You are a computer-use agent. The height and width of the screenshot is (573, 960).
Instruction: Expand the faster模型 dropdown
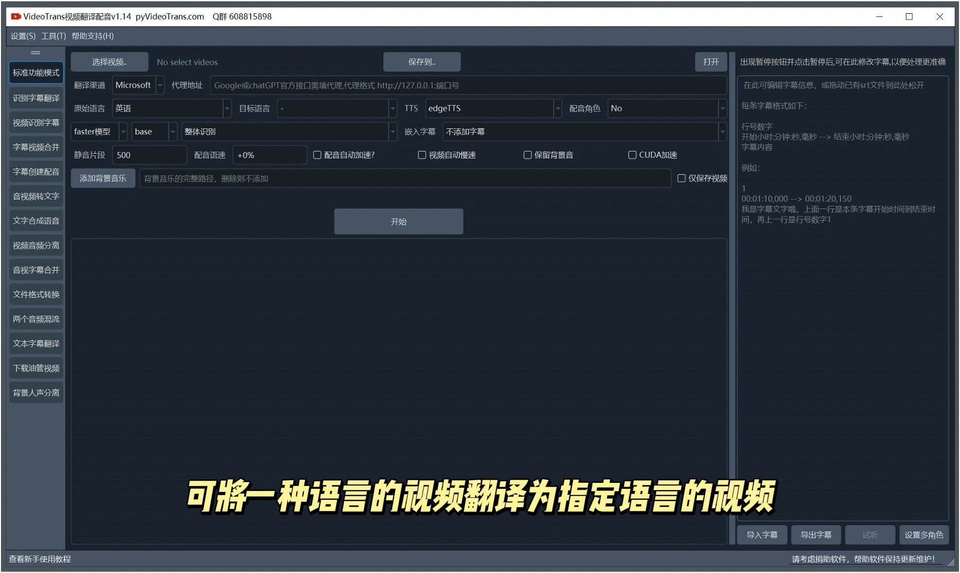coord(99,132)
